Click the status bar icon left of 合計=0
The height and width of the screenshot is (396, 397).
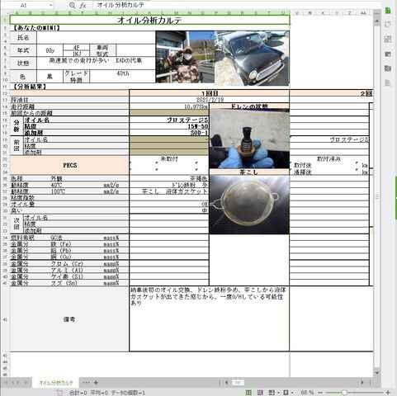click(x=59, y=393)
